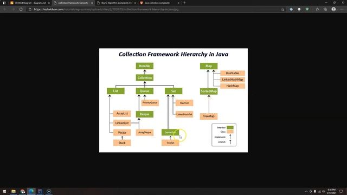This screenshot has width=347, height=195.
Task: Close the Big-O Algorithm Complexity tab
Action: pyautogui.click(x=135, y=3)
